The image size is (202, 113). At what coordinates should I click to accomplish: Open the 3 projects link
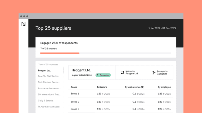coord(162,74)
